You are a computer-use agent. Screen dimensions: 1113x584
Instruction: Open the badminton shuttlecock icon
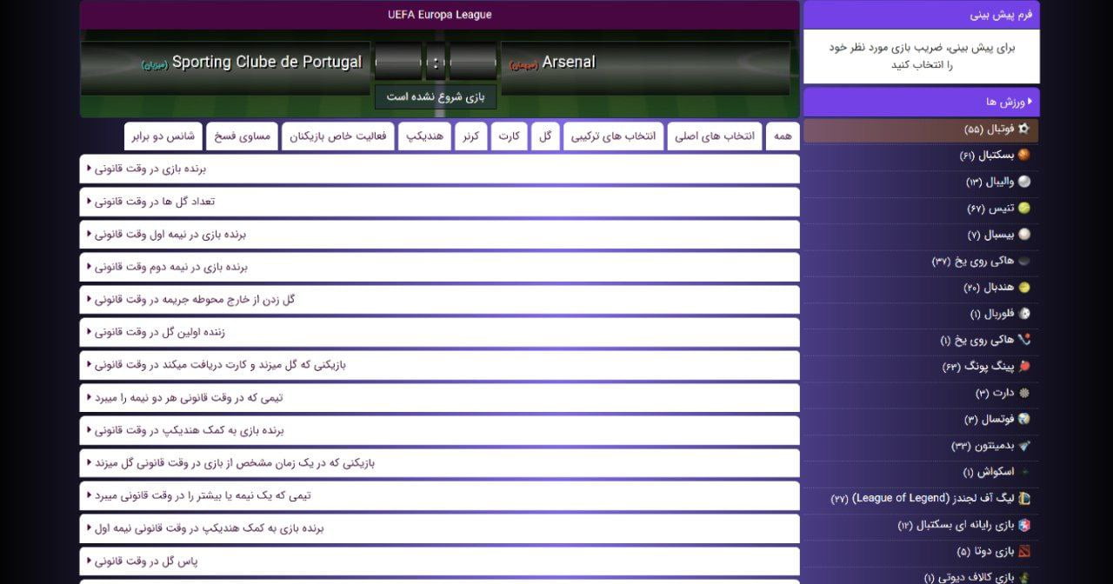[x=1023, y=446]
